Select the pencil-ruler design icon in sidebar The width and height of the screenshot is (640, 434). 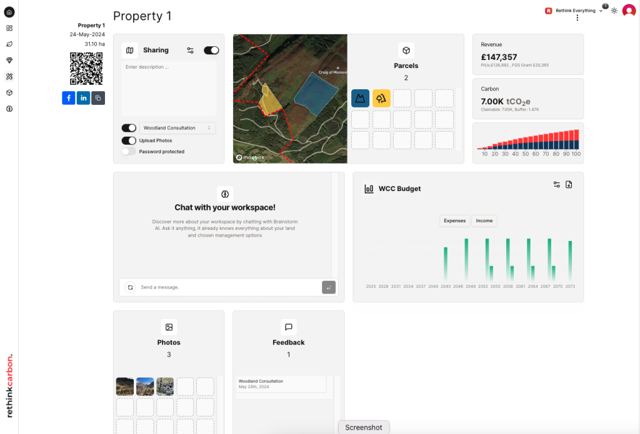point(9,76)
